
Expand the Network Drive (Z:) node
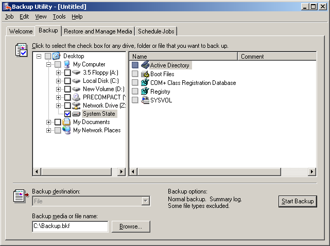[58, 106]
